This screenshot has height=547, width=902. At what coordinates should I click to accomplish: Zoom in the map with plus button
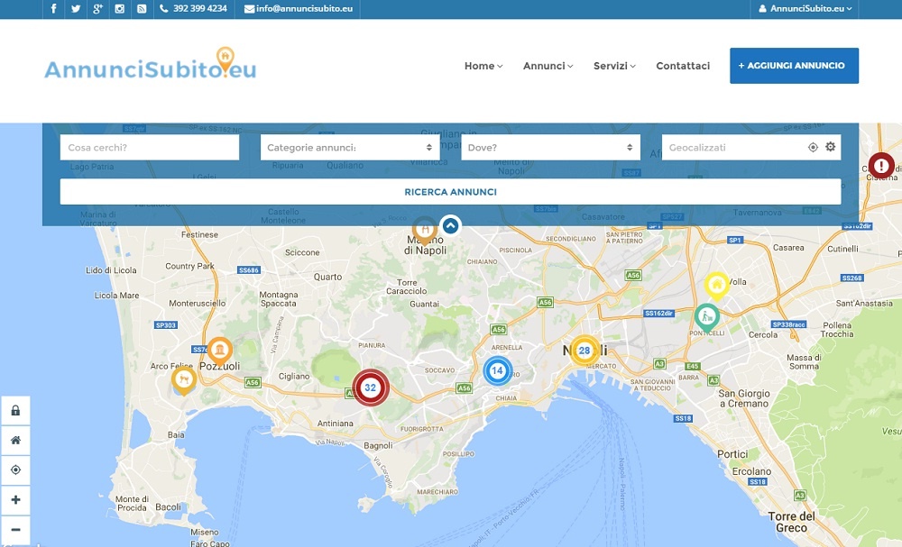tap(15, 500)
